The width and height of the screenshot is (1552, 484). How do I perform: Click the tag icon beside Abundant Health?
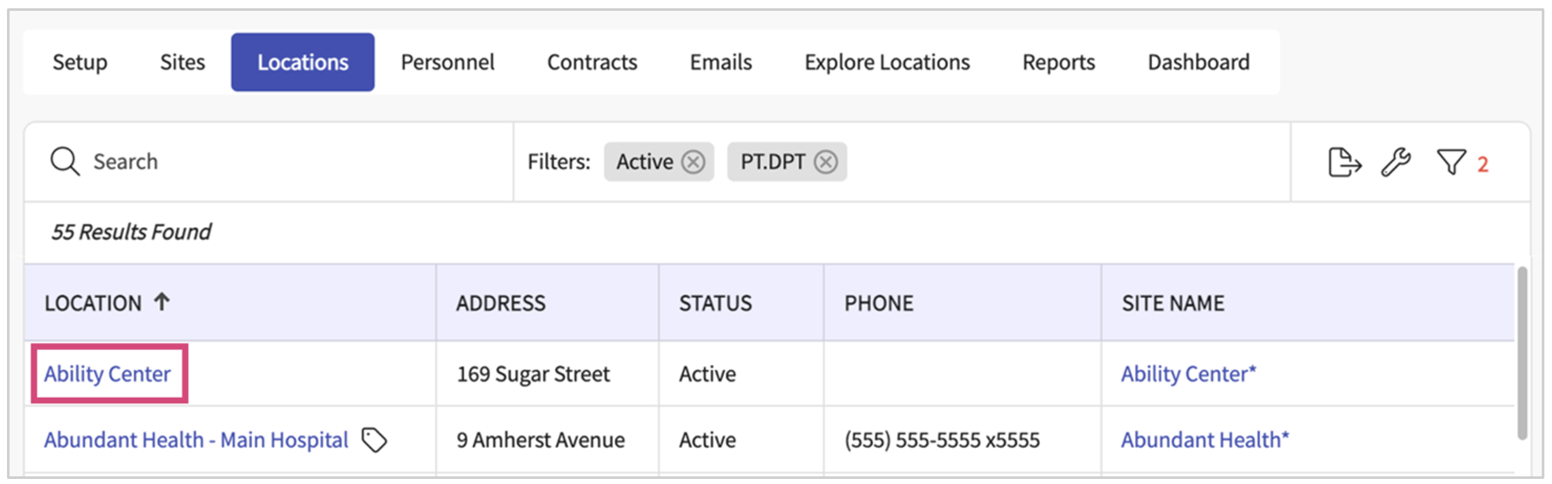tap(374, 440)
